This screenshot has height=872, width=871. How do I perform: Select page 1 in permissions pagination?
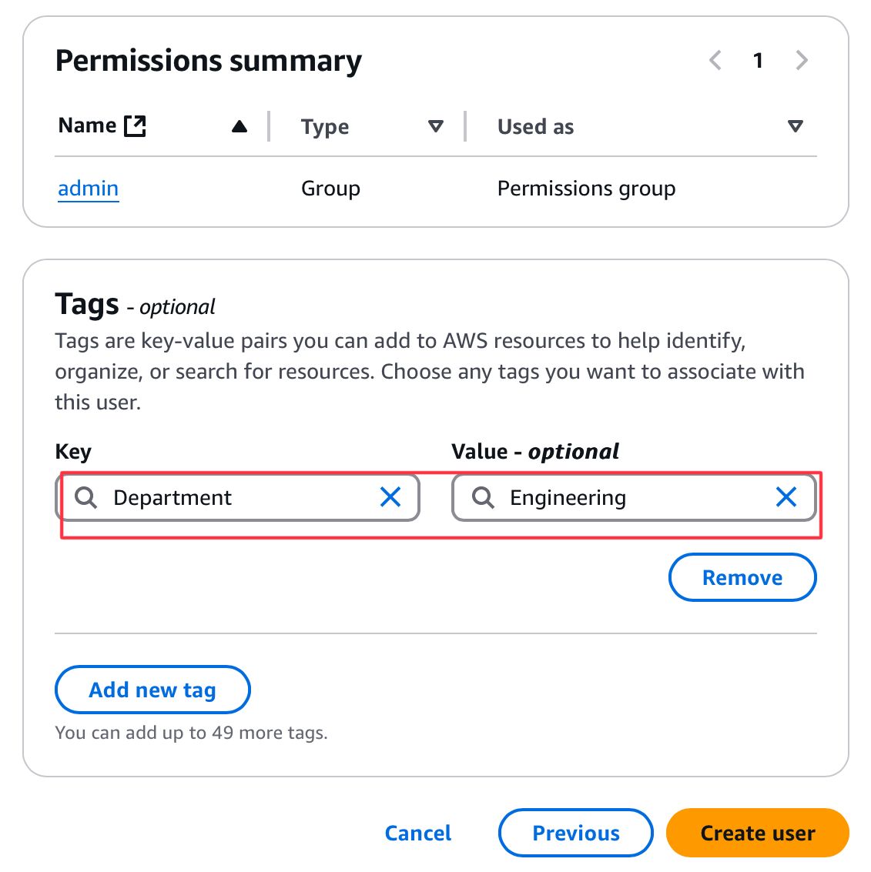pos(759,60)
